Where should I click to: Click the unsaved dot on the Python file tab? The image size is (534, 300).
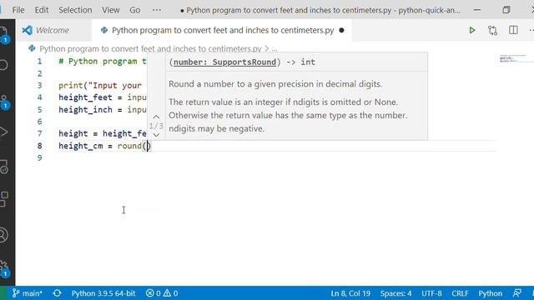pyautogui.click(x=341, y=30)
